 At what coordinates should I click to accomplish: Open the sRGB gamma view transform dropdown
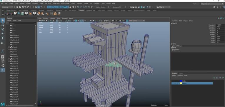point(136,21)
